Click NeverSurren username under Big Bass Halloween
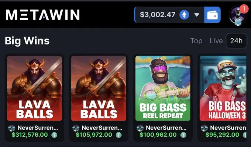 click(228, 128)
